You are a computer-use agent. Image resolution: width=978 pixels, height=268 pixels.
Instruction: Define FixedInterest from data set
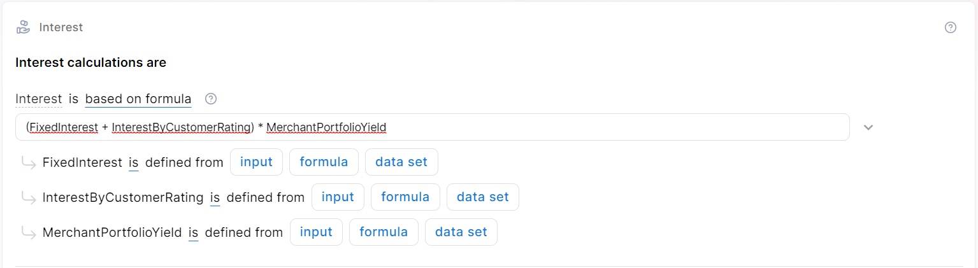click(401, 162)
